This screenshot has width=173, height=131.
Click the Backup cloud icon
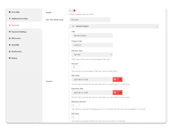coord(10,58)
